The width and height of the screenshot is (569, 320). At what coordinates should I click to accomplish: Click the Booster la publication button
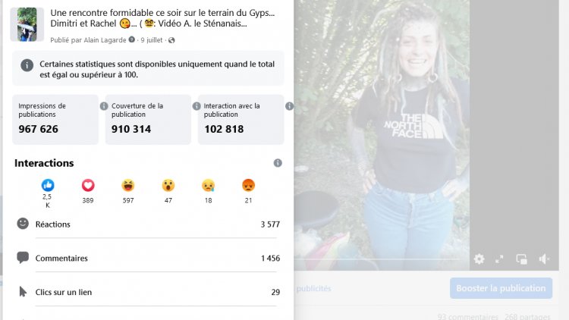pos(501,288)
